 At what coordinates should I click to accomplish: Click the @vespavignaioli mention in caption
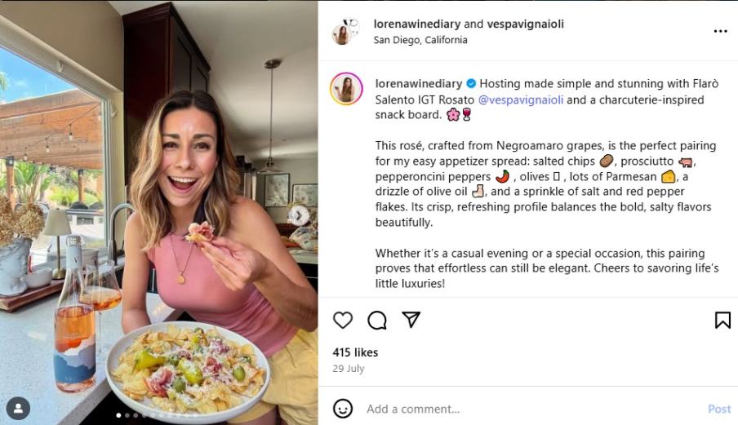coord(521,100)
